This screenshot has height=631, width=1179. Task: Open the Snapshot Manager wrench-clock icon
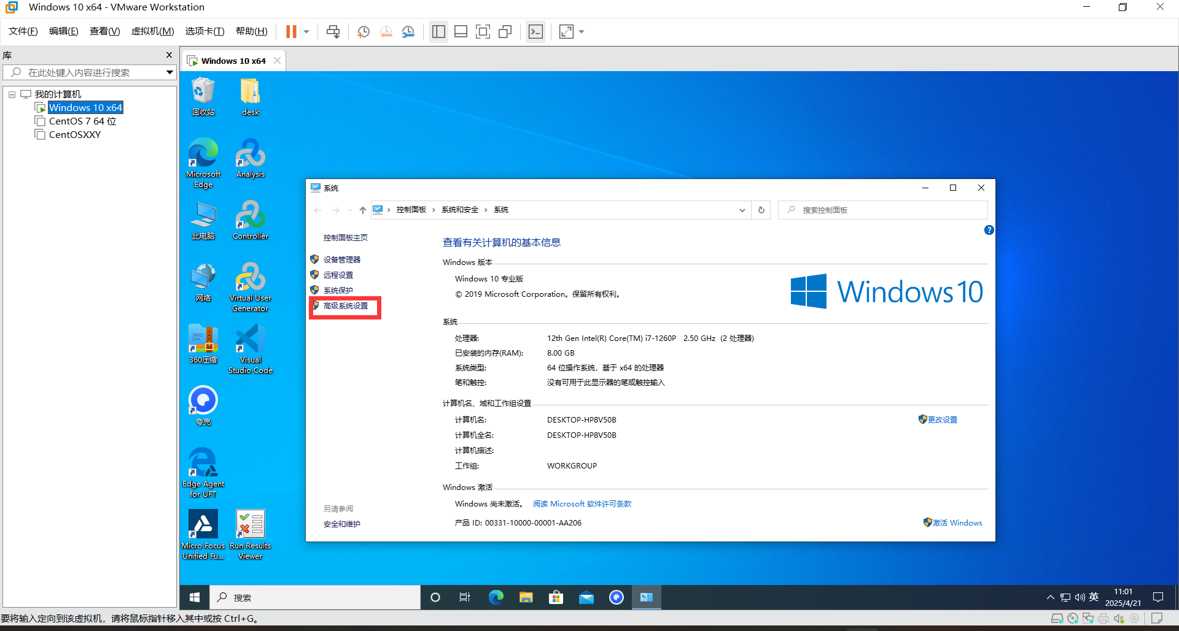(x=408, y=31)
